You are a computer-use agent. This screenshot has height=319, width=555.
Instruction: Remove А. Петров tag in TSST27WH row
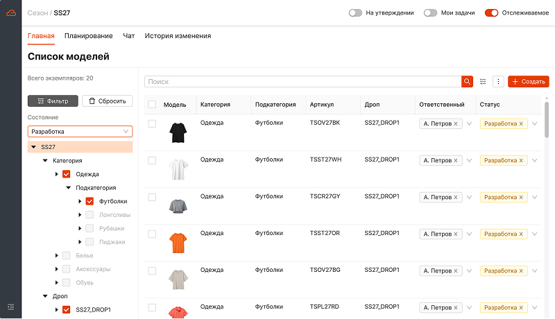[456, 161]
